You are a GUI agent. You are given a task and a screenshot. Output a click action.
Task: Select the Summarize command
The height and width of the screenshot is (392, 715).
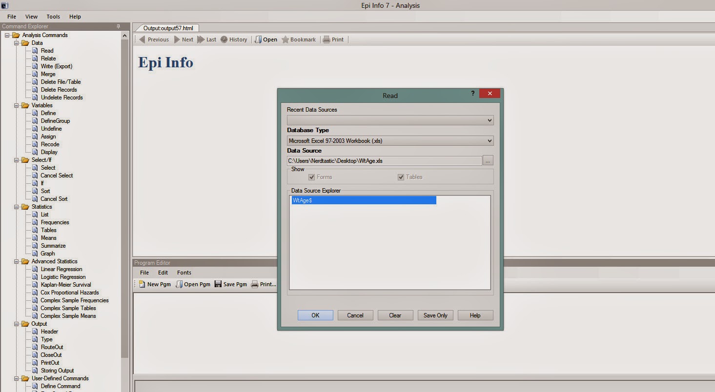[x=53, y=246]
